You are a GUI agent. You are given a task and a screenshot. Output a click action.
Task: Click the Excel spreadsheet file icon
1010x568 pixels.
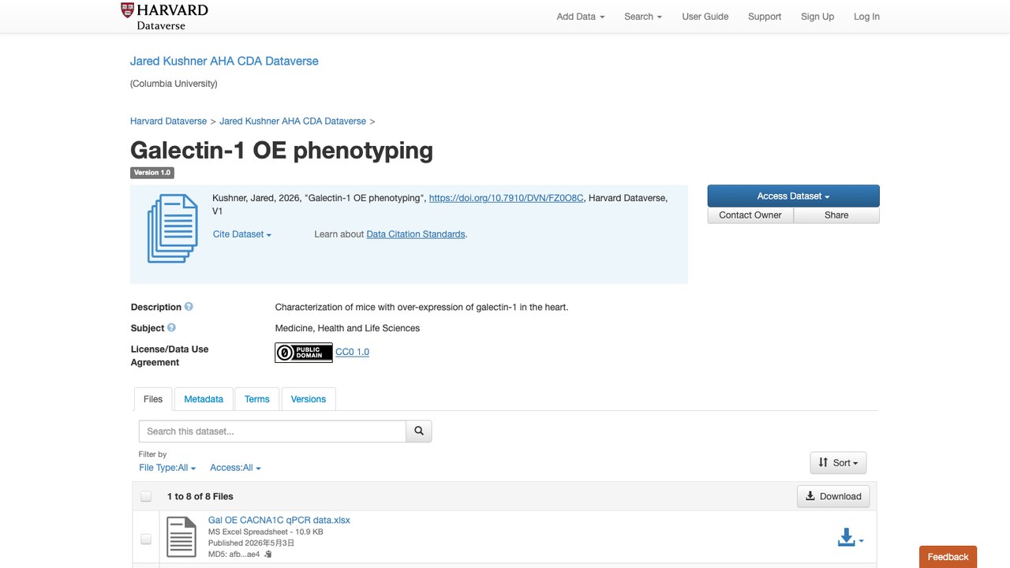(181, 536)
